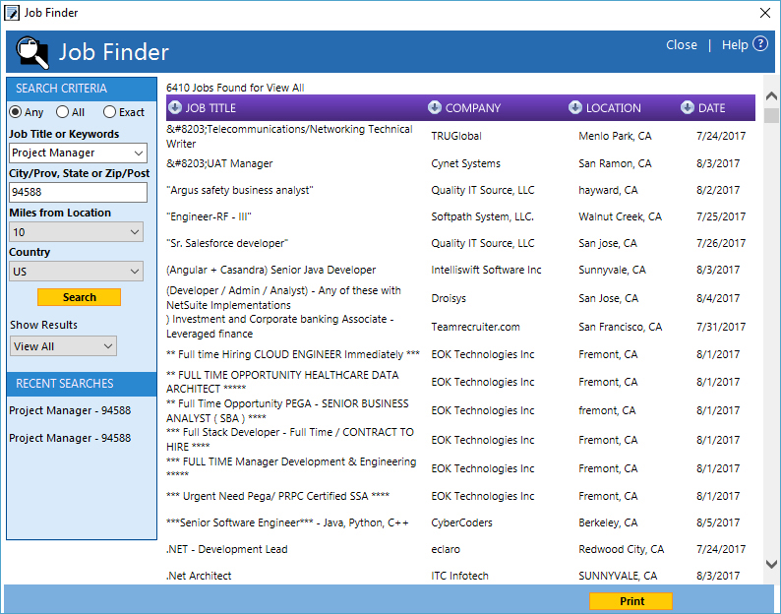Click the CyberCoders company cell
Screen dimensions: 781x614
pyautogui.click(x=461, y=522)
